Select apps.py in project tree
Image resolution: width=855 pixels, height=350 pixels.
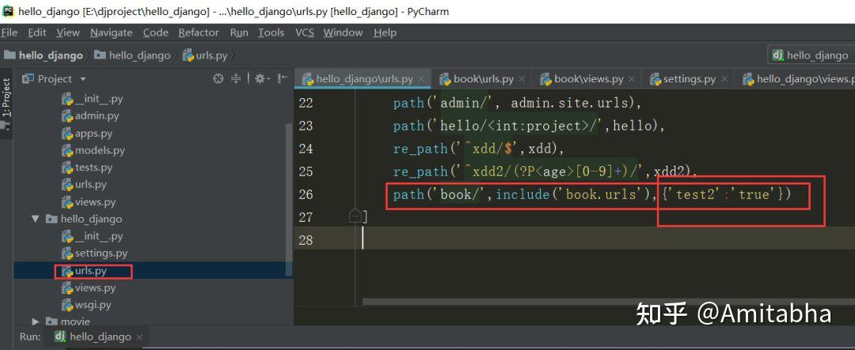pos(87,134)
